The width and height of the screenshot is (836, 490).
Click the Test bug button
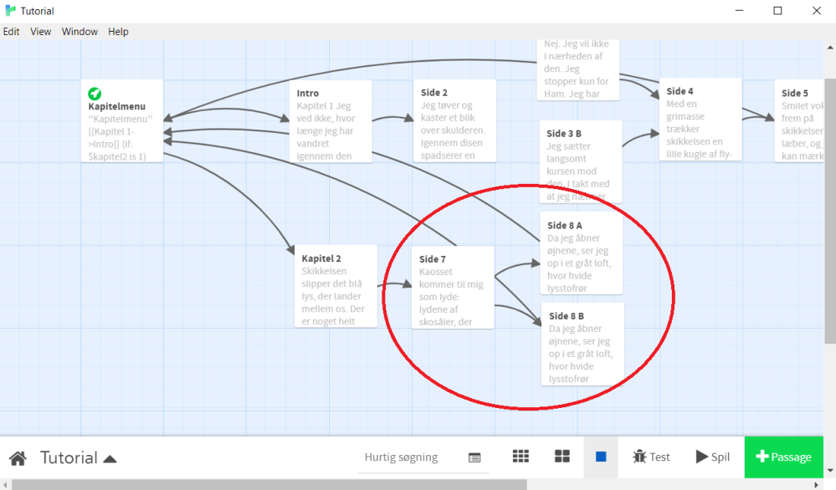651,457
